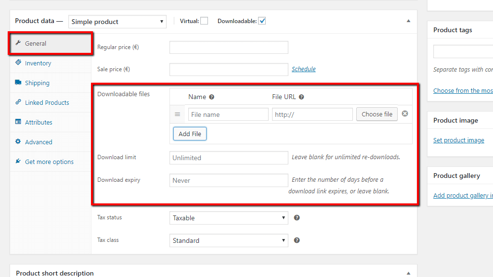Click the Product tags panel heading
Screen dimensions: 493x277
(453, 30)
